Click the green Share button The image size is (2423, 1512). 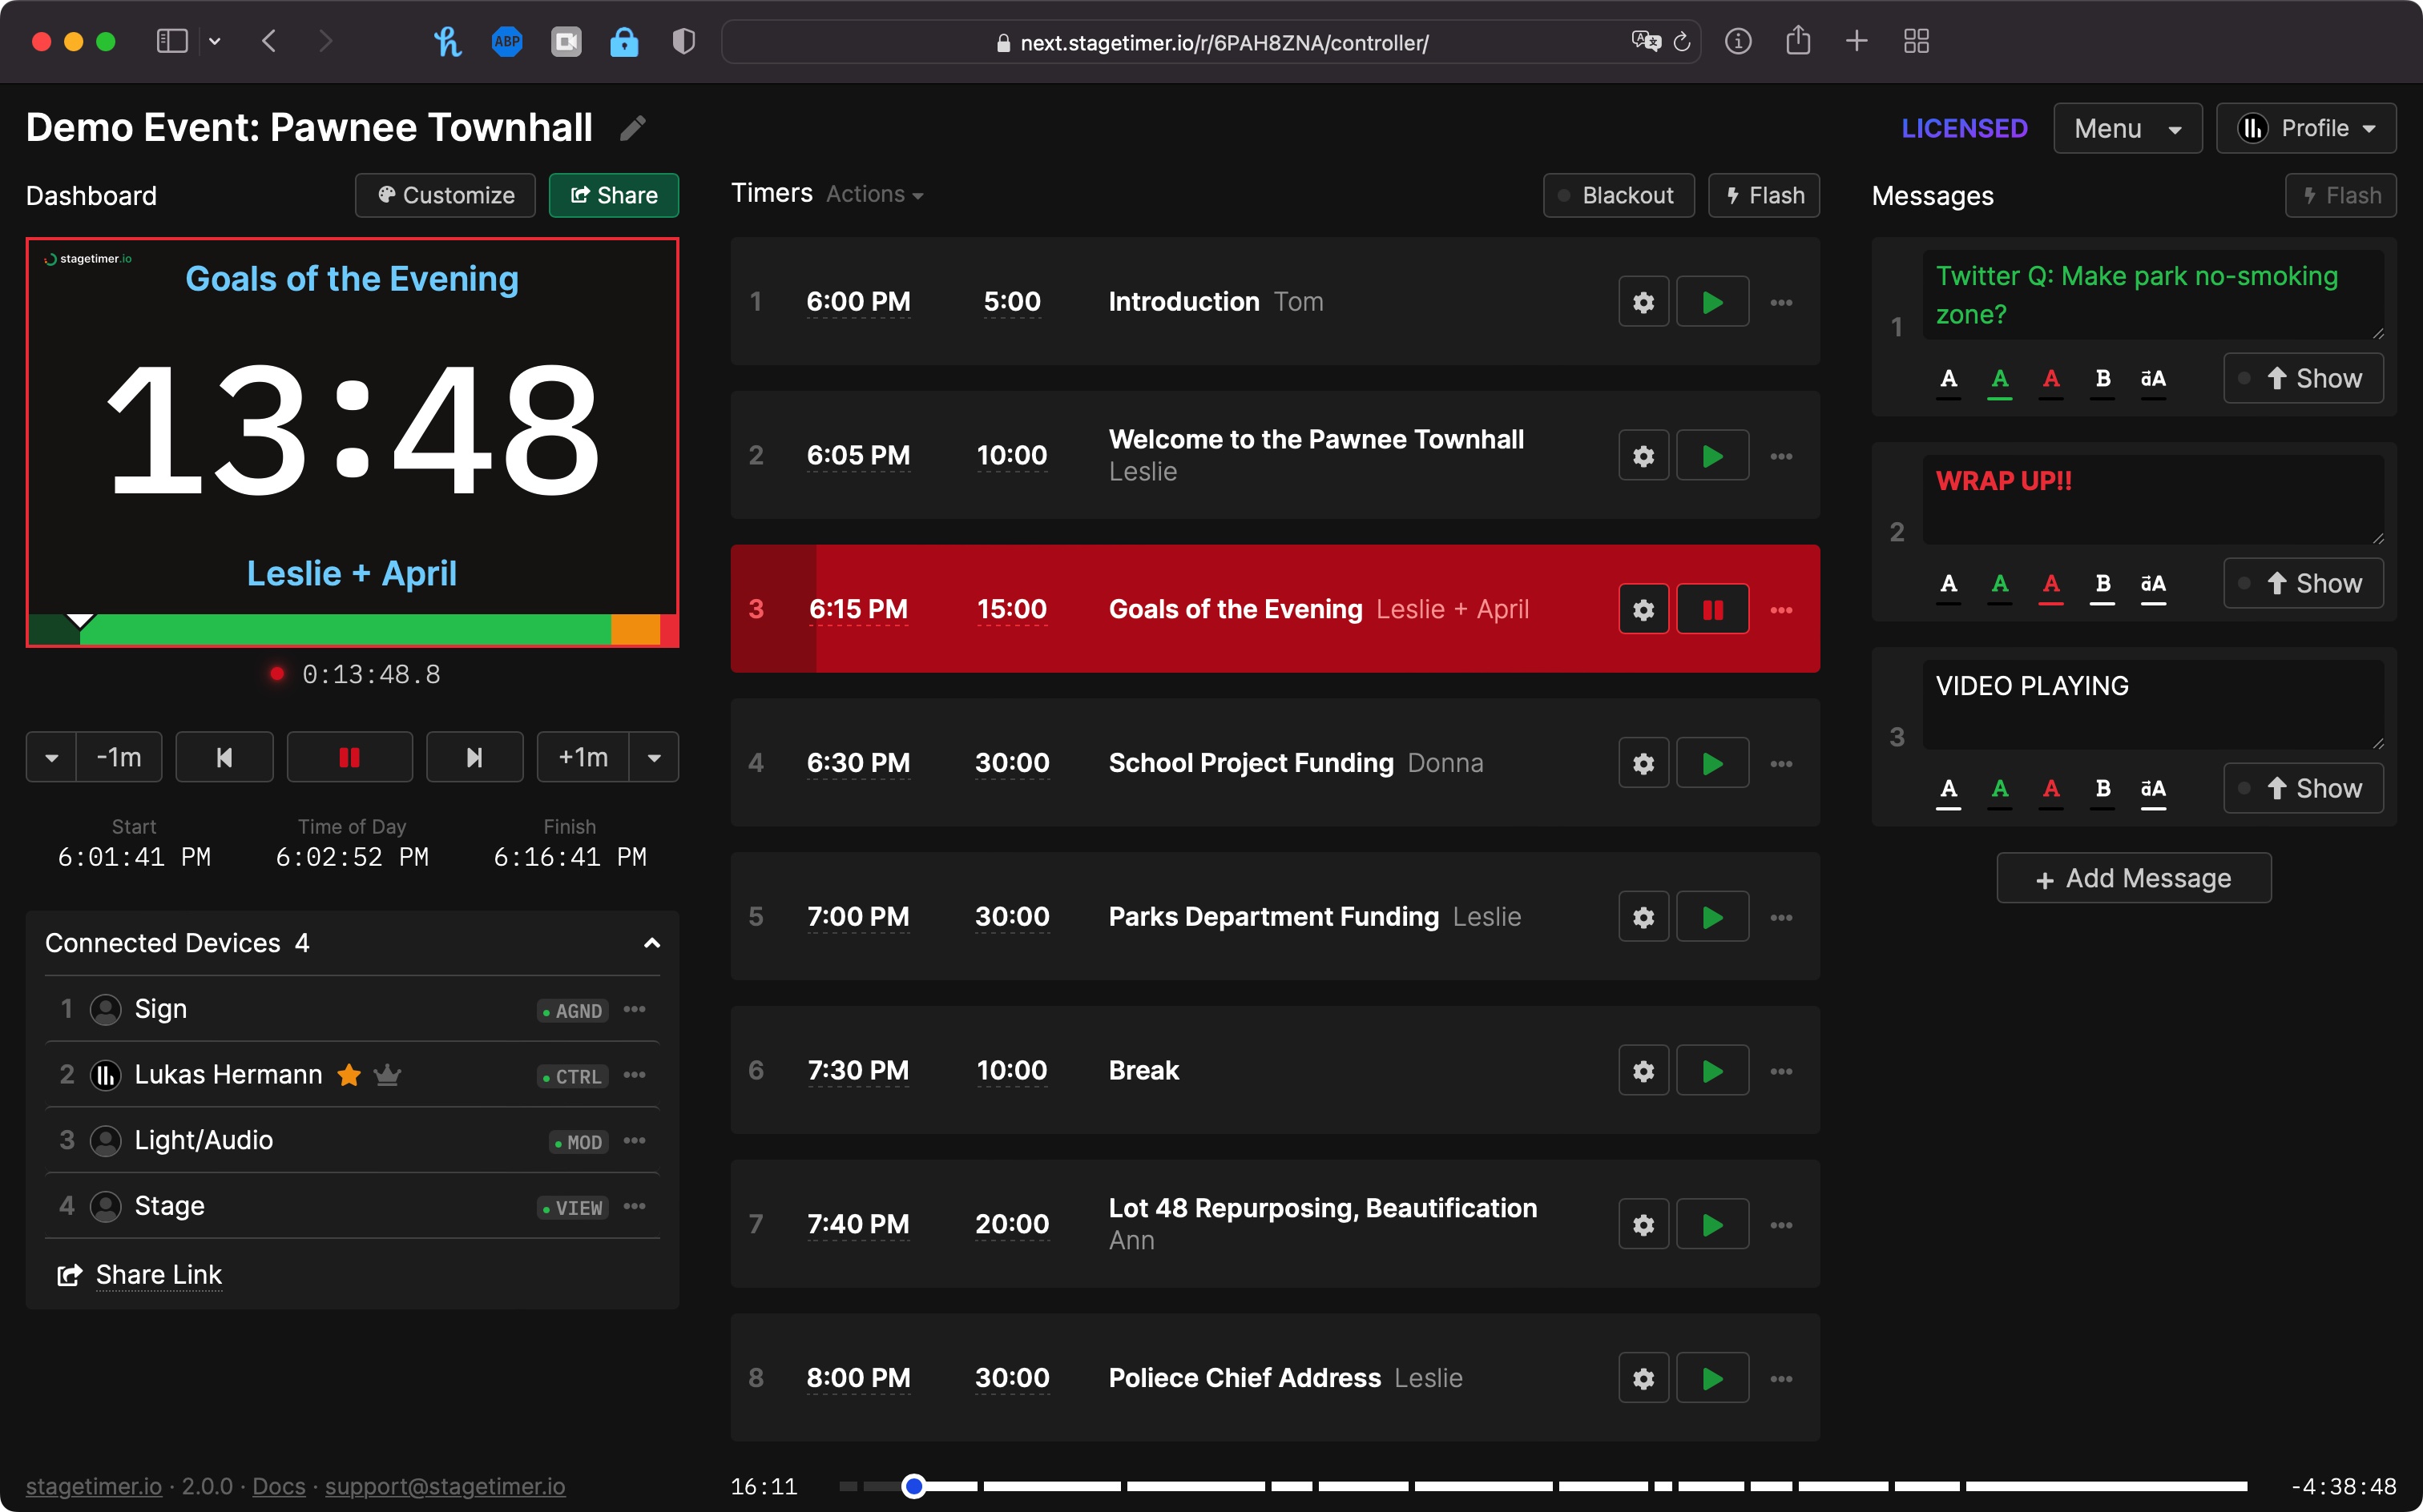tap(613, 195)
